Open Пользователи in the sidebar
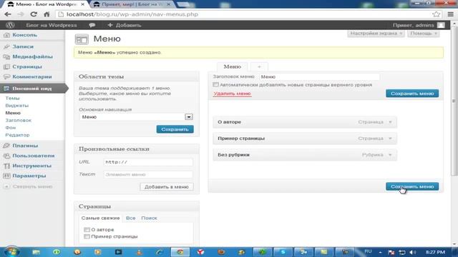This screenshot has height=257, width=458. pyautogui.click(x=34, y=156)
